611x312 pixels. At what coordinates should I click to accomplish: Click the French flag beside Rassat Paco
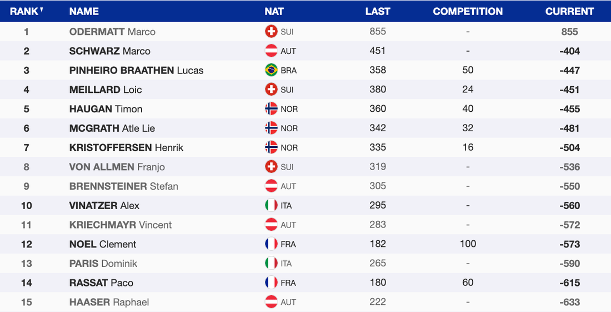tap(271, 283)
